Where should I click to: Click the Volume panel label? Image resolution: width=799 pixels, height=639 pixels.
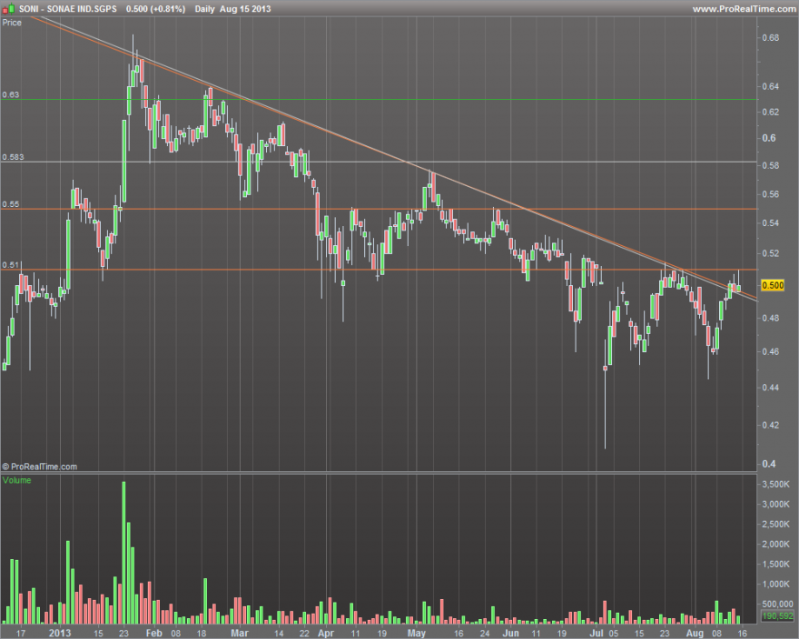[16, 480]
